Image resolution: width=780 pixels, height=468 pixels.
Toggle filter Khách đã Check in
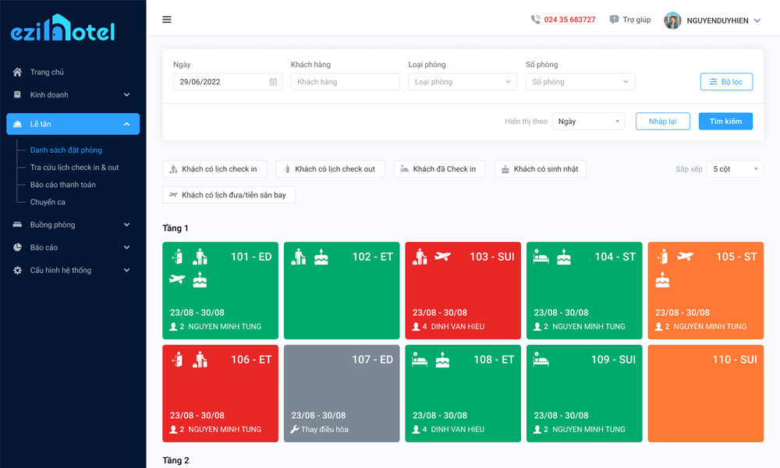(440, 169)
